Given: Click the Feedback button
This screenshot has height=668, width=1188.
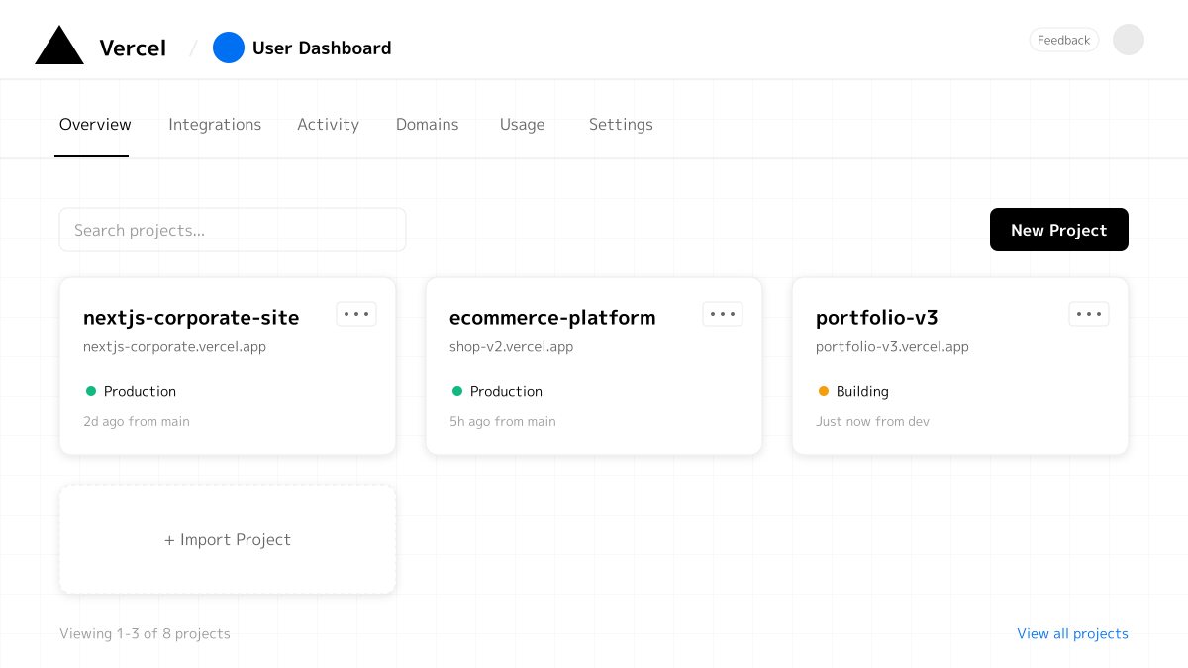Looking at the screenshot, I should 1064,40.
